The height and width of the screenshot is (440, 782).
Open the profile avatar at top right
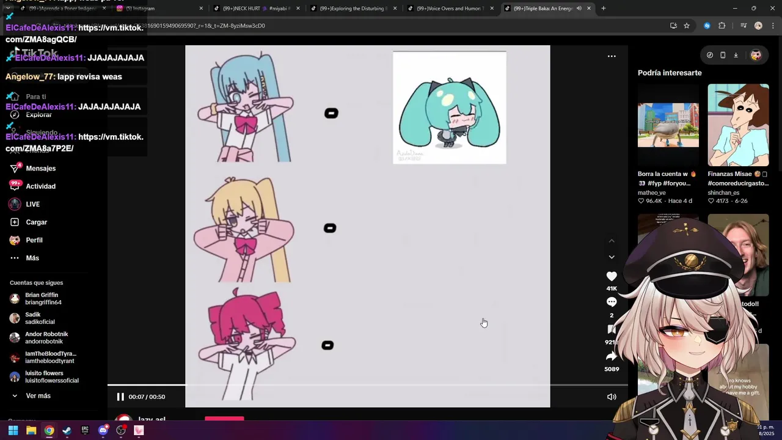point(756,55)
